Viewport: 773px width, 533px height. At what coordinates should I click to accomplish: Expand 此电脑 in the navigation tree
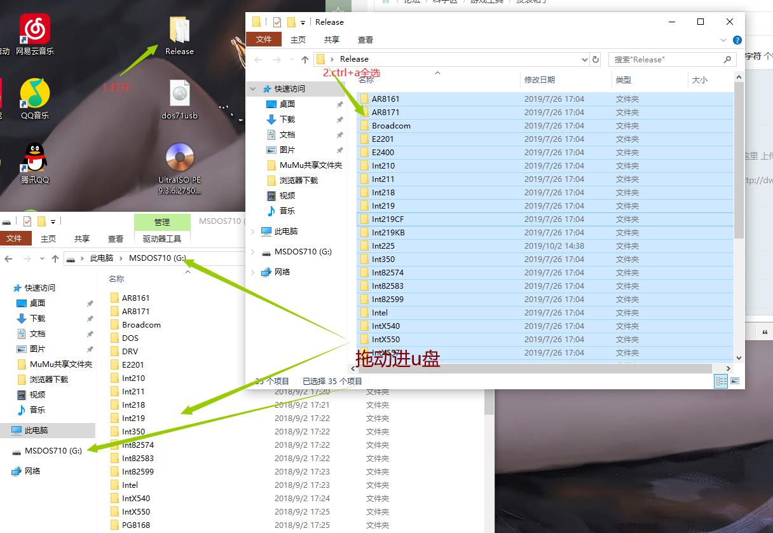253,231
